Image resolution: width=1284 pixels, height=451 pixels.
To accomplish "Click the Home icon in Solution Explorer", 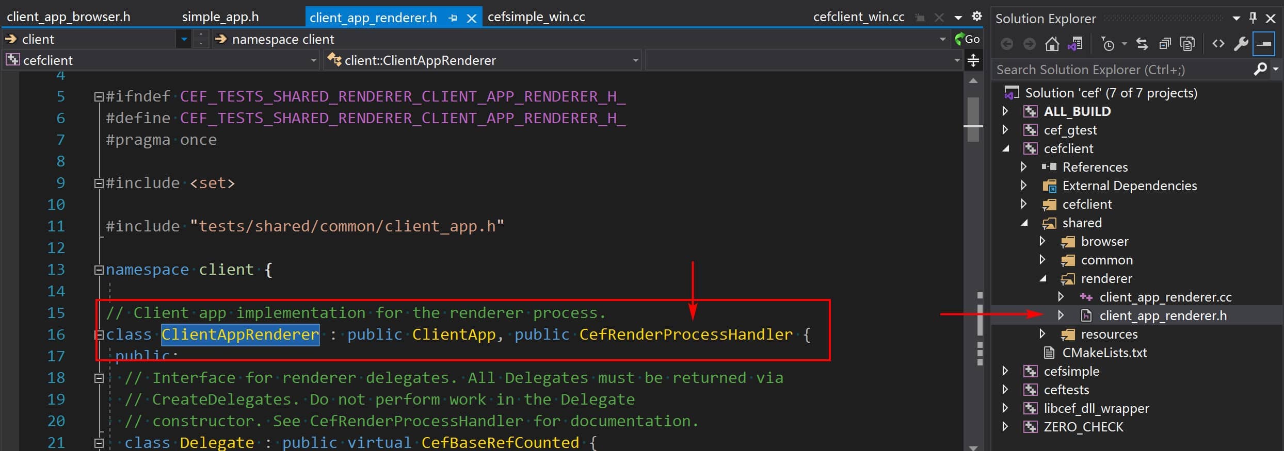I will tap(1052, 44).
